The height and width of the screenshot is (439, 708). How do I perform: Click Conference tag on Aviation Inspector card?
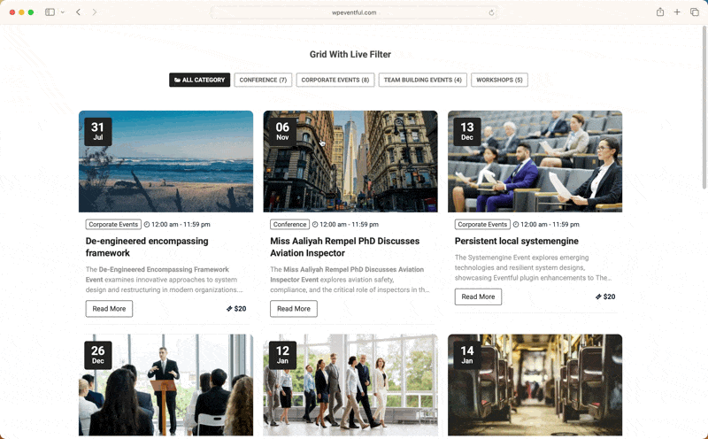pyautogui.click(x=289, y=225)
